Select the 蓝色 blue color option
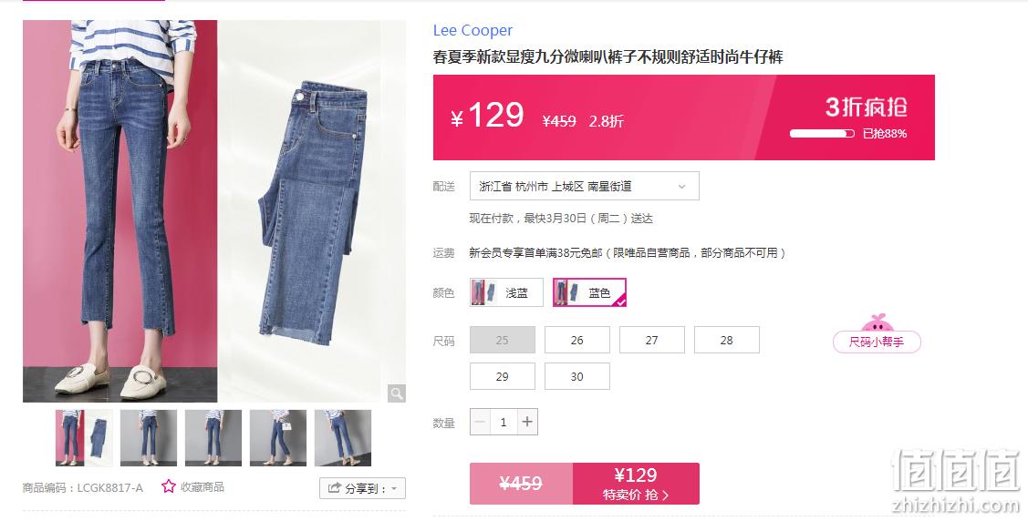Screen dimensions: 1028x521 (589, 292)
